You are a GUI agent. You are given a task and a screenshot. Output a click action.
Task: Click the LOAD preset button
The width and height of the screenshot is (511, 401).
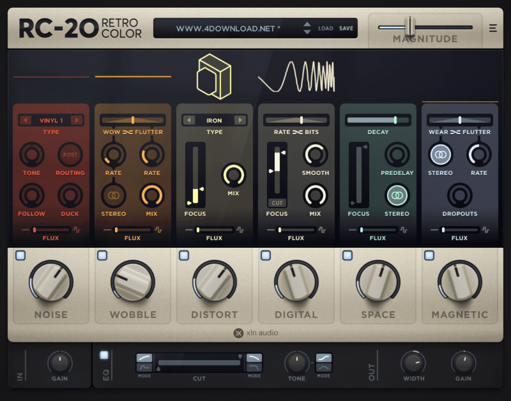coord(326,29)
